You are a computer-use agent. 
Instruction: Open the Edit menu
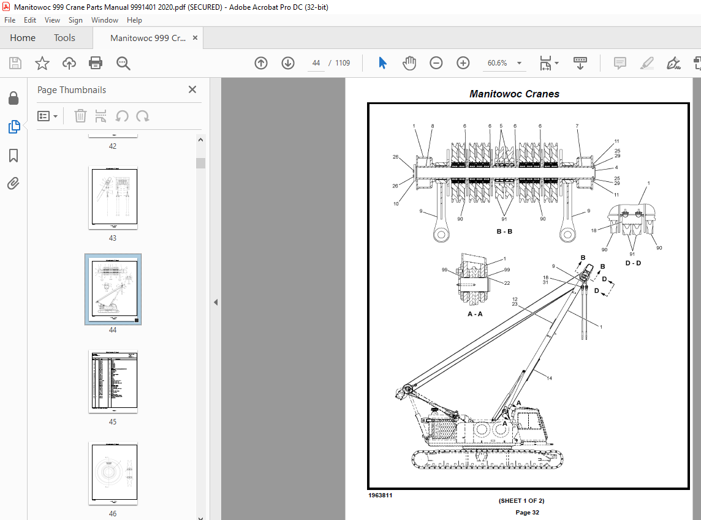[30, 20]
